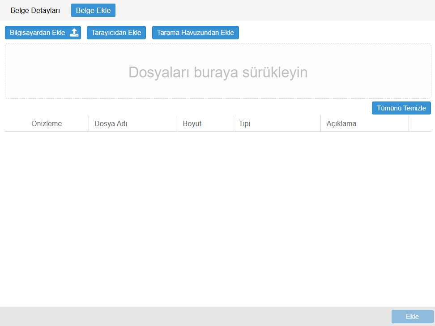Add a document via Tarayıcıdan Ekle

[x=116, y=33]
